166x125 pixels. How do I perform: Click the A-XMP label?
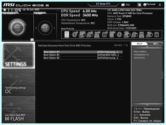[39, 14]
